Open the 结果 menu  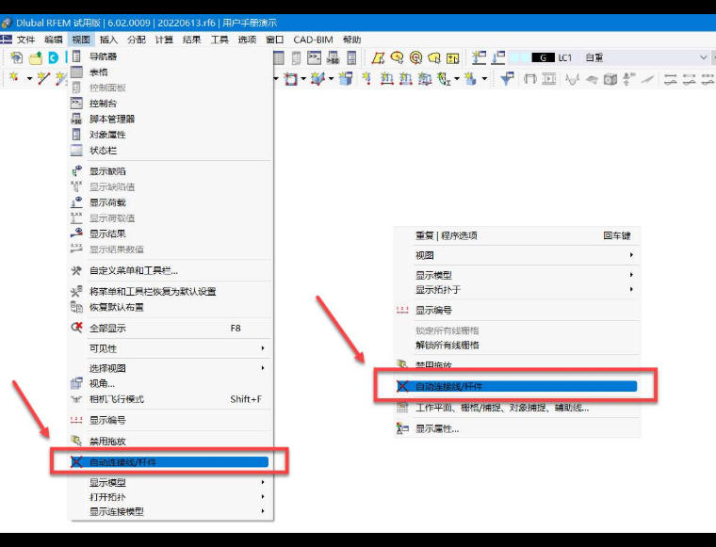[192, 40]
